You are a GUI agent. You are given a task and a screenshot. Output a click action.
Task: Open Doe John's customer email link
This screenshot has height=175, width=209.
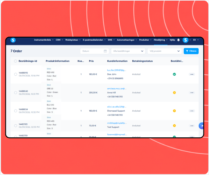click(x=117, y=70)
